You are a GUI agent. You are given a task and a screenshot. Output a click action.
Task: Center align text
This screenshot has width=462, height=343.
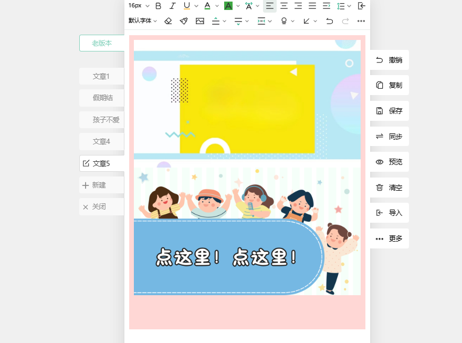pyautogui.click(x=284, y=6)
